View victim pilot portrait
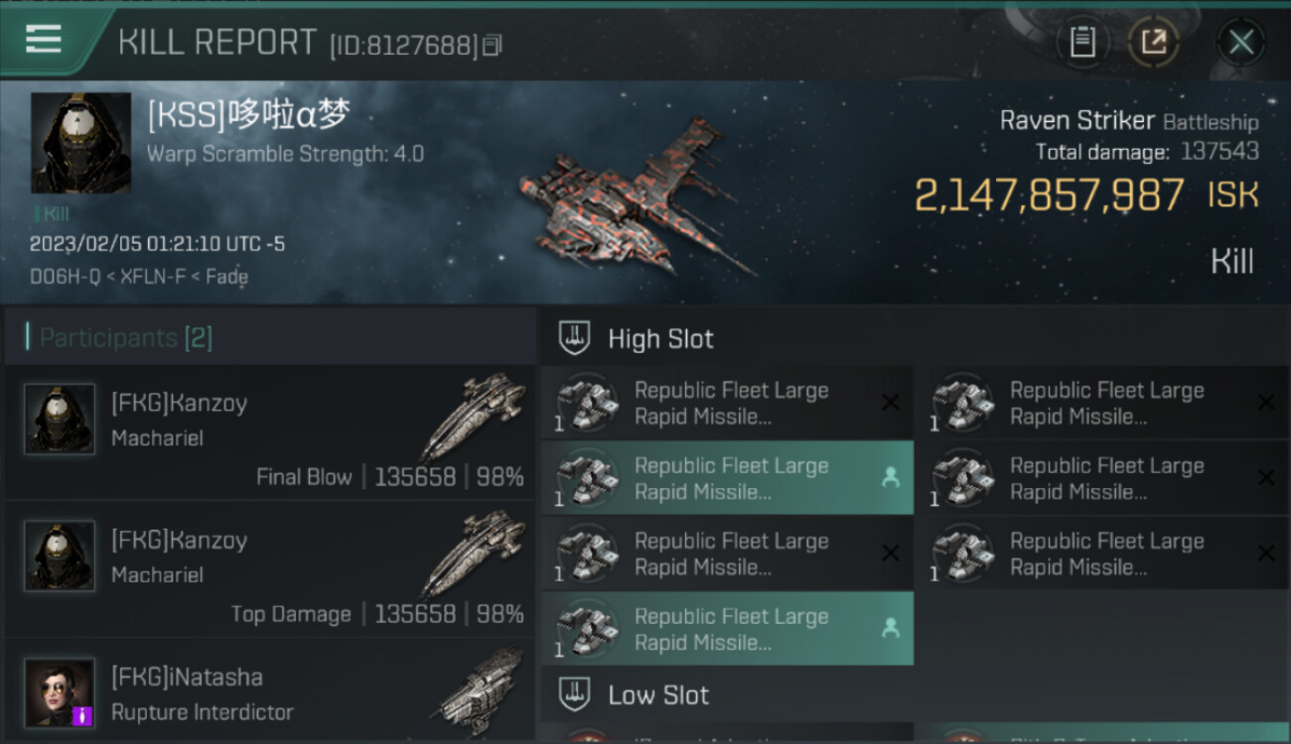This screenshot has width=1291, height=744. (x=80, y=143)
